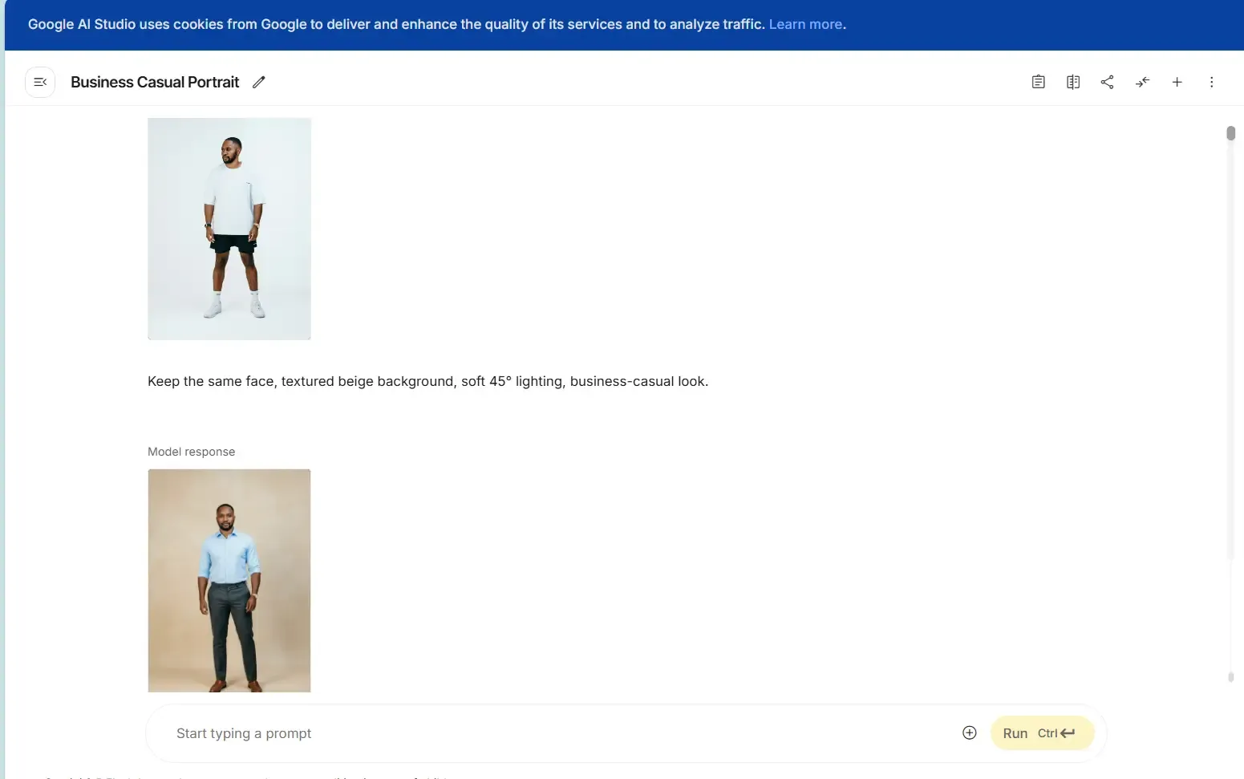Viewport: 1244px width, 779px height.
Task: Click the insert media circle-plus icon
Action: tap(969, 732)
